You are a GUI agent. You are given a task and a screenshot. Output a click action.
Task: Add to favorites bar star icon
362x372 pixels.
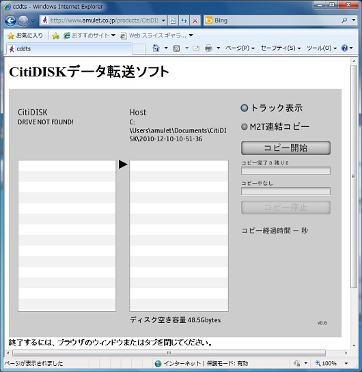[x=55, y=35]
